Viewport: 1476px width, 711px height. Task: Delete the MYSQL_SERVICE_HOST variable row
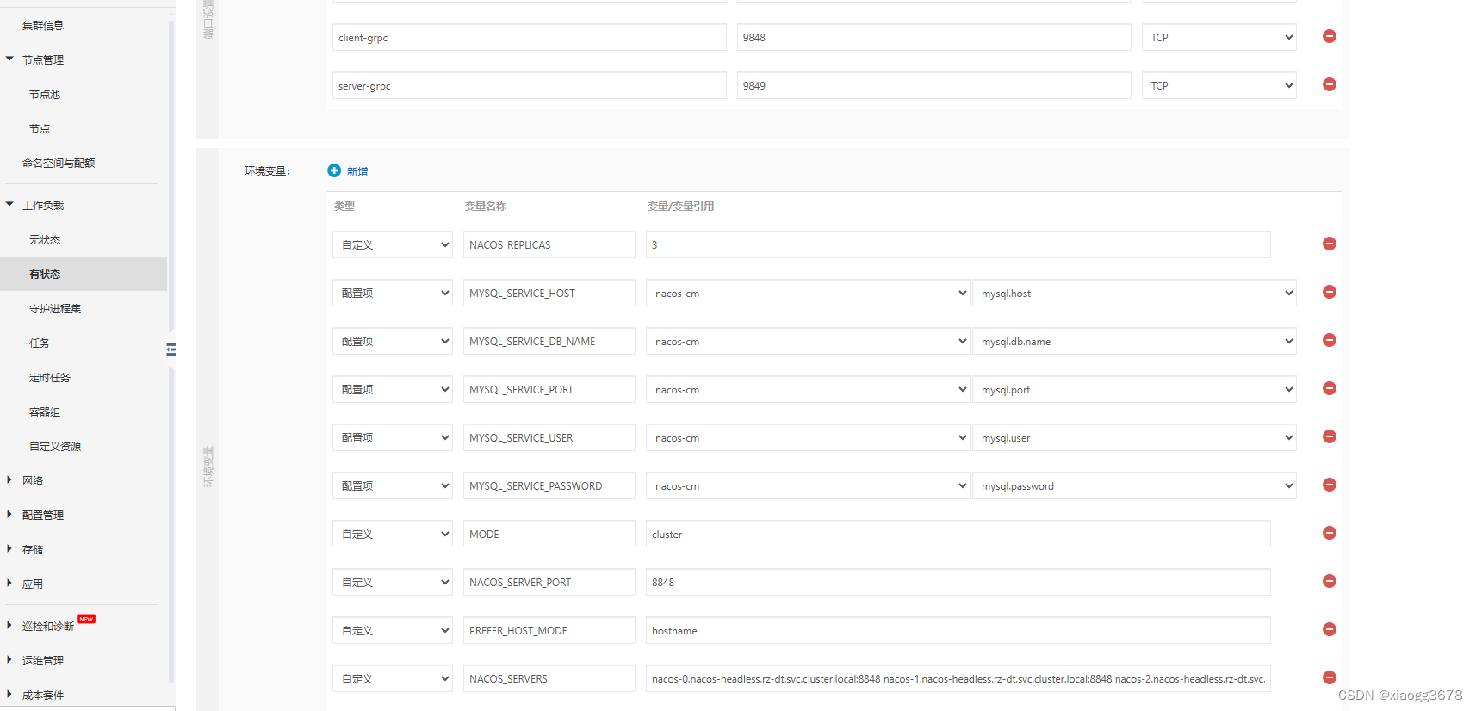click(x=1329, y=292)
